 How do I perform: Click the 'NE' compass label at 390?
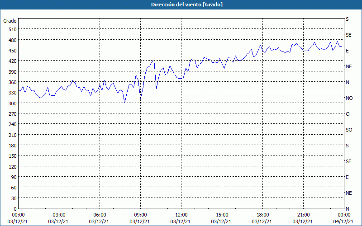click(x=349, y=66)
